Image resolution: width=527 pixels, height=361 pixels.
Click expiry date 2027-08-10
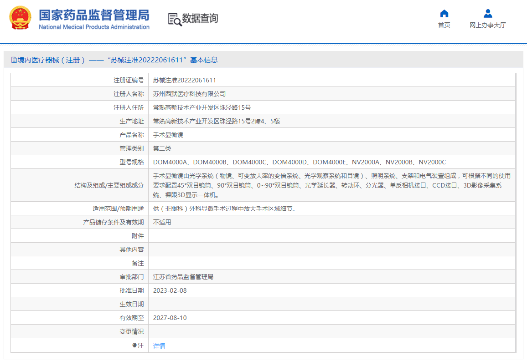coord(170,318)
